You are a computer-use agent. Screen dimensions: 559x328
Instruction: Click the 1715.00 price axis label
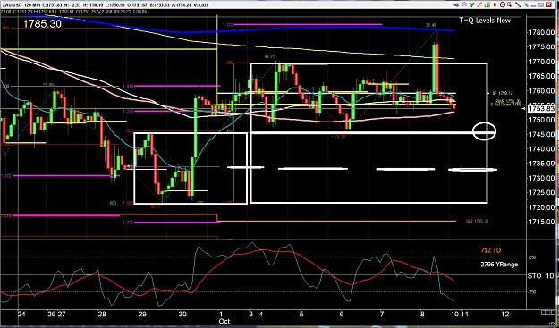[x=542, y=222]
